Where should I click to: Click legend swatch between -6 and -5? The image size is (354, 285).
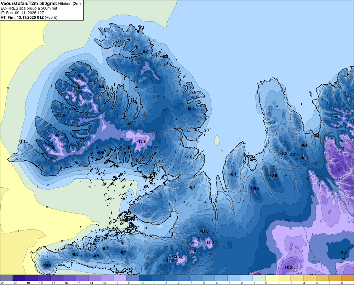click(x=196, y=278)
